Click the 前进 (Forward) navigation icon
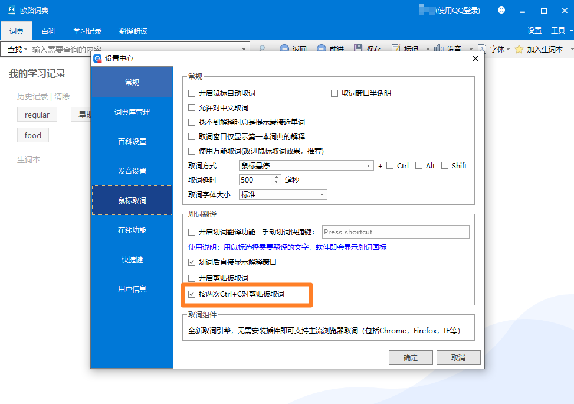Image resolution: width=574 pixels, height=404 pixels. [321, 49]
